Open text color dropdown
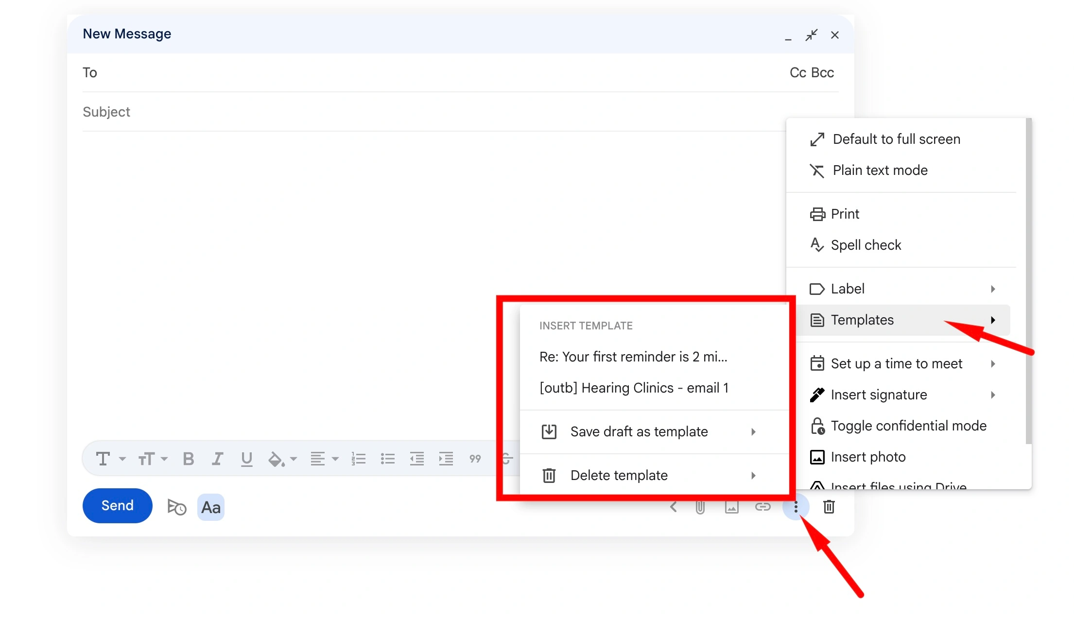 [x=282, y=459]
